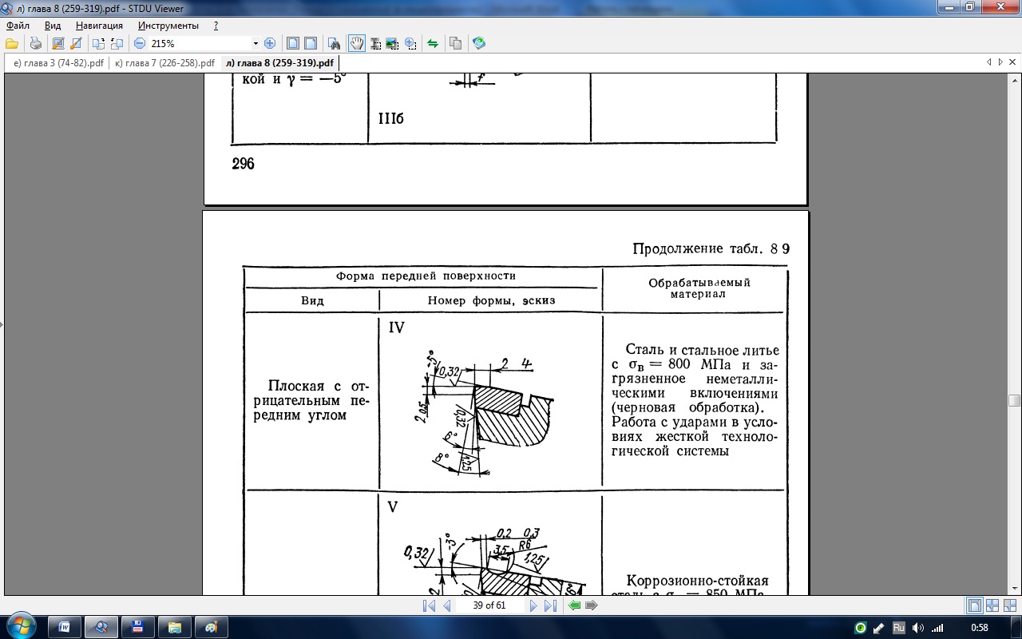Navigate back with green arrow

coord(574,605)
